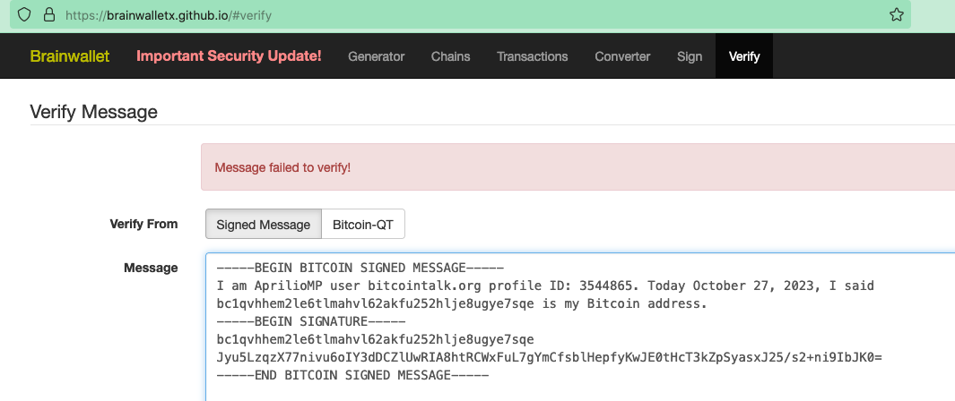
Task: Switch to the Sign tab
Action: point(690,56)
